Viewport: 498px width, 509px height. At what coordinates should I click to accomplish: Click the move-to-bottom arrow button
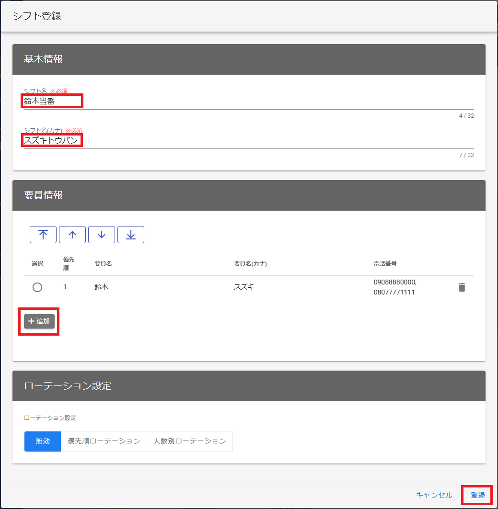pos(130,235)
